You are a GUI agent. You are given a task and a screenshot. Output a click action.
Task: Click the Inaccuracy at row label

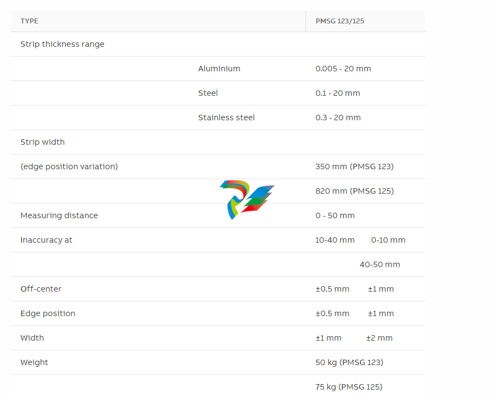click(46, 240)
